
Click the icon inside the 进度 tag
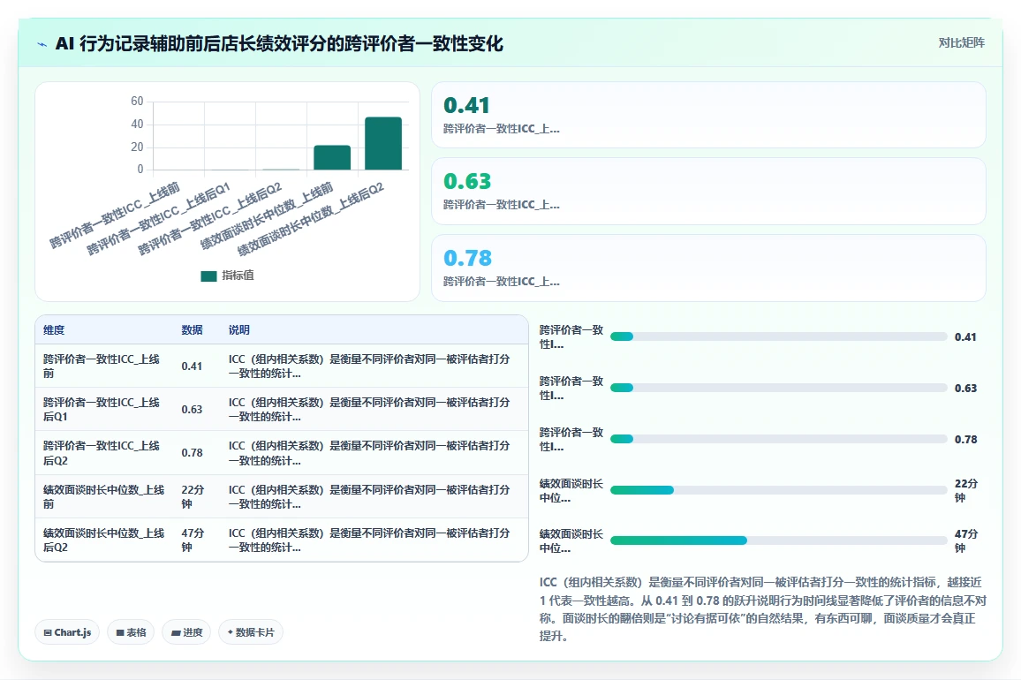(x=176, y=633)
